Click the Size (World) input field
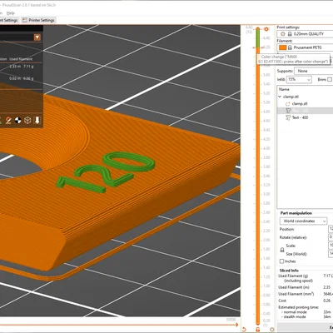Screen dimensions: 333x333 point(331,254)
